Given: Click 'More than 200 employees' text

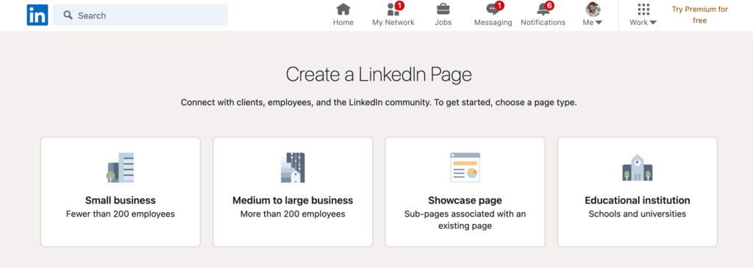Looking at the screenshot, I should (x=293, y=214).
